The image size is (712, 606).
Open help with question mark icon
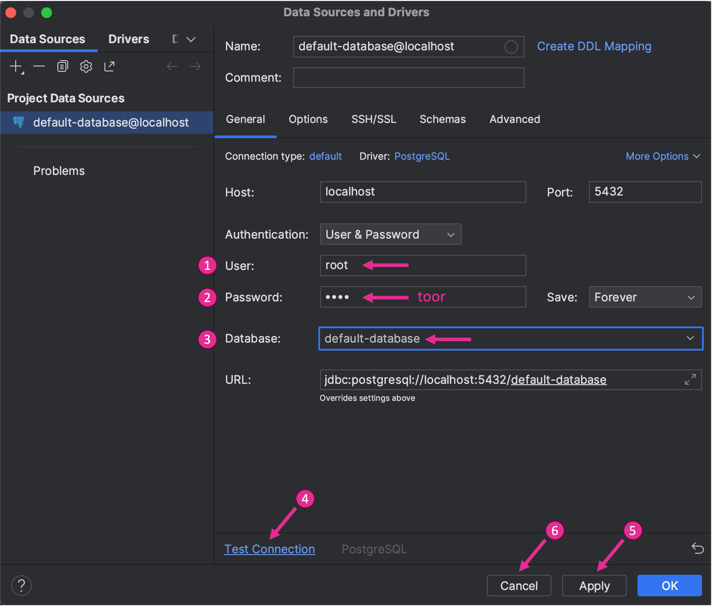click(21, 585)
